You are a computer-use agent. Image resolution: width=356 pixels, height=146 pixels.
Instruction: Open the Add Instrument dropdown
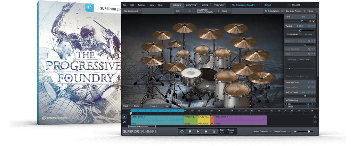click(x=132, y=11)
